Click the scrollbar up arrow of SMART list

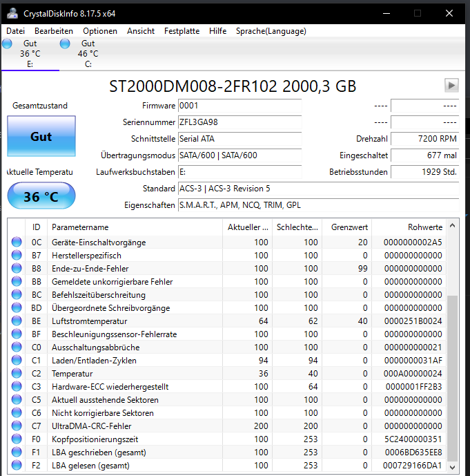453,225
